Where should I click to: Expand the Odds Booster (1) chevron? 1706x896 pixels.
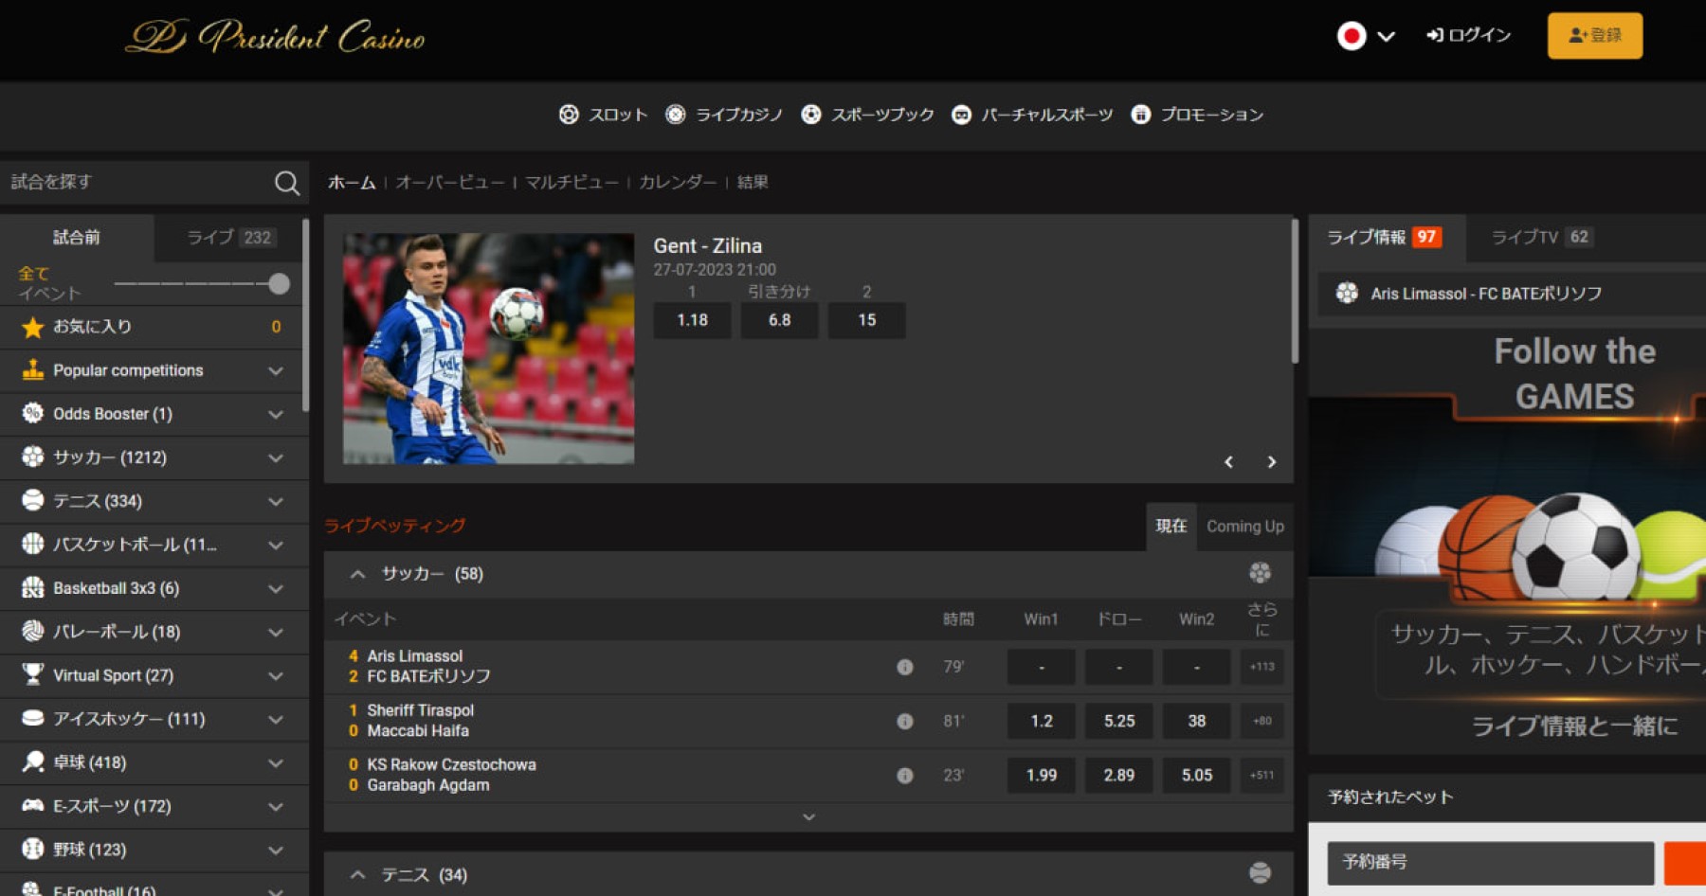pos(276,415)
